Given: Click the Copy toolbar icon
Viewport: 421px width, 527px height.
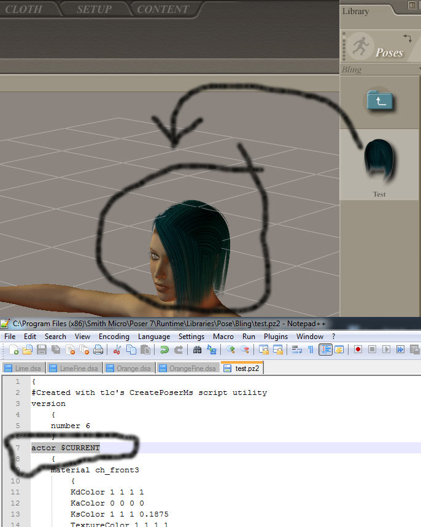Looking at the screenshot, I should [x=131, y=350].
